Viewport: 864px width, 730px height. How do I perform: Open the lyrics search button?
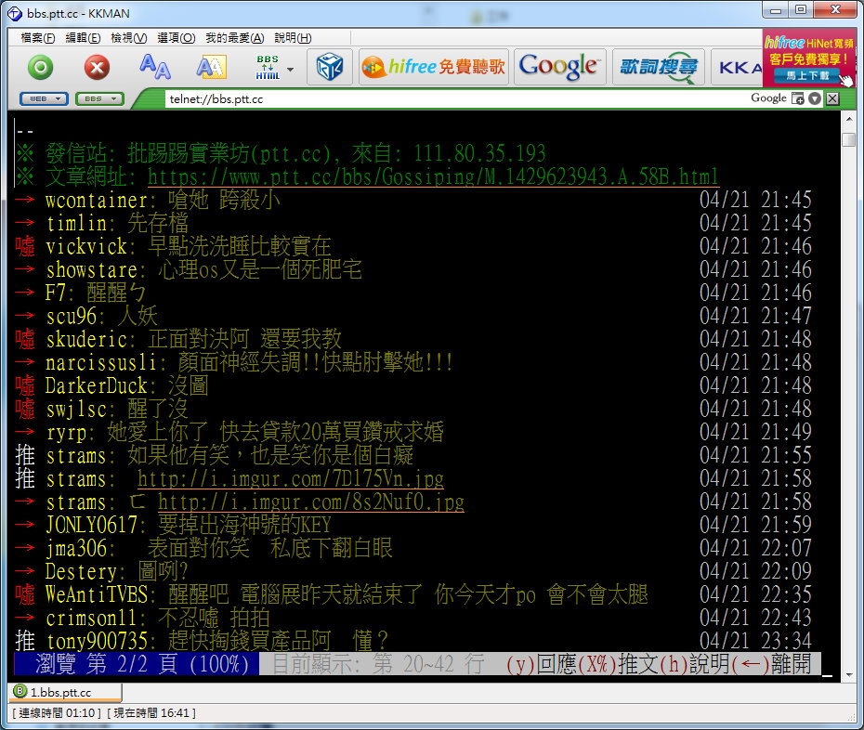pyautogui.click(x=659, y=67)
